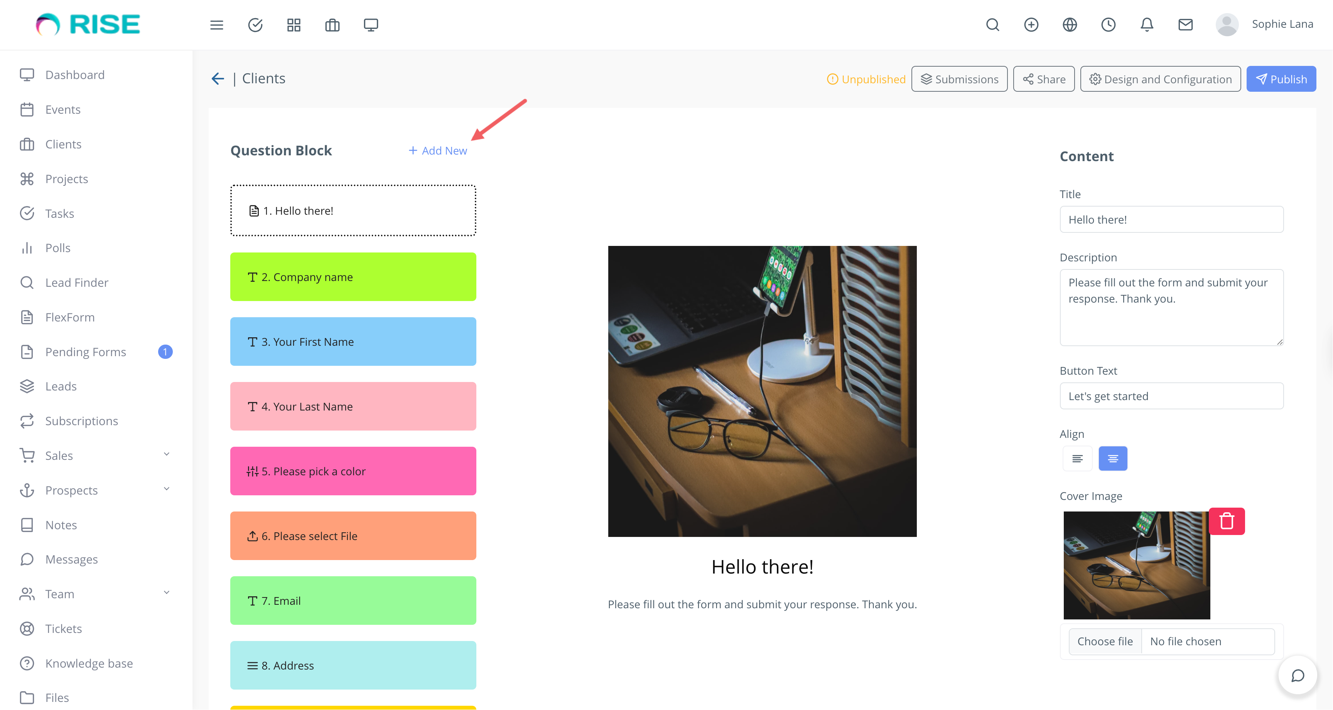The height and width of the screenshot is (710, 1333).
Task: Open the mail envelope icon in header
Action: click(1185, 25)
